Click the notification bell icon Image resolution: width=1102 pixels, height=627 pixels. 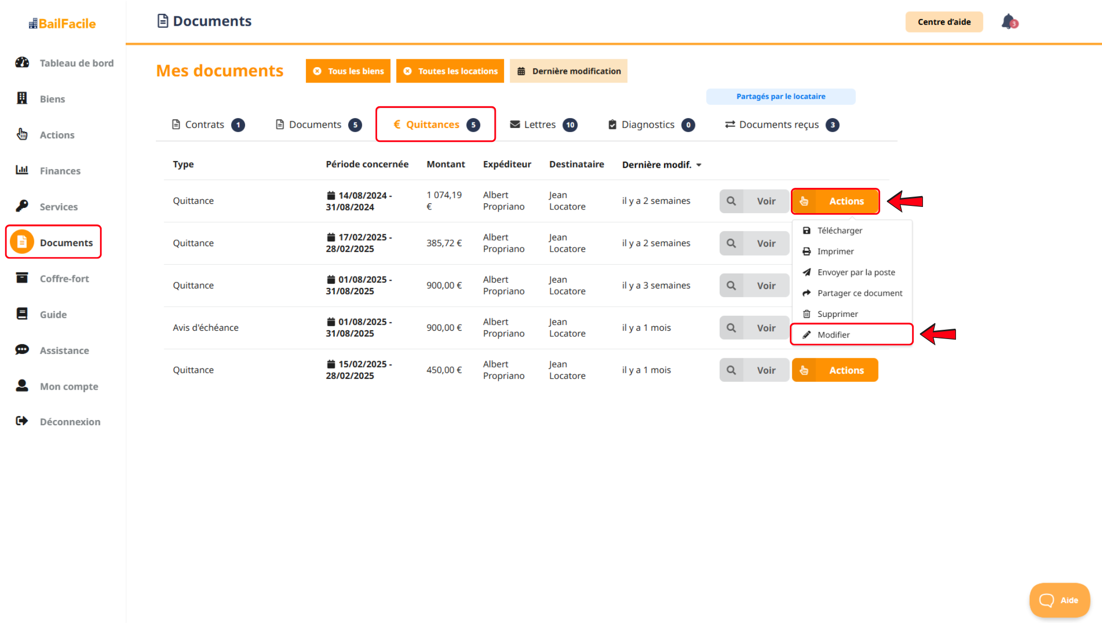pyautogui.click(x=1009, y=22)
